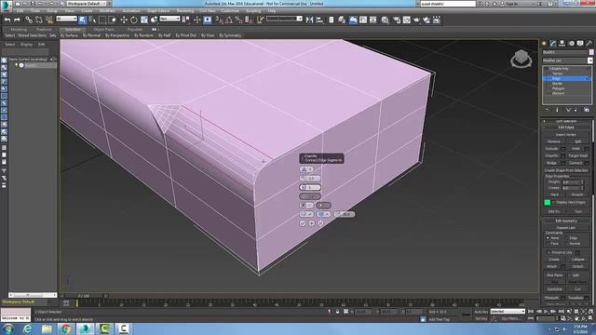This screenshot has height=335, width=596.
Task: Open the Reference Coordinate System dropdown
Action: (169, 19)
